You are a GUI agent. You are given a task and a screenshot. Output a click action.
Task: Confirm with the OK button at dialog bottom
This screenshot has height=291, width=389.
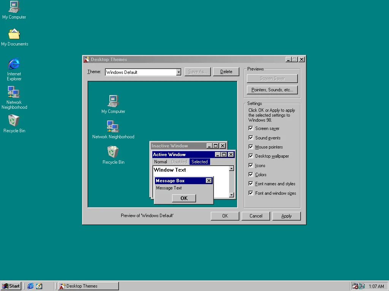(225, 216)
